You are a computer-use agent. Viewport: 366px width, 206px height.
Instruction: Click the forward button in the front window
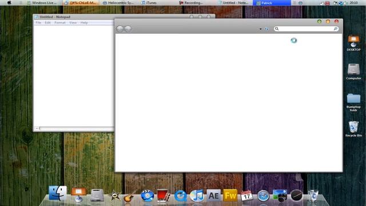[x=128, y=29]
